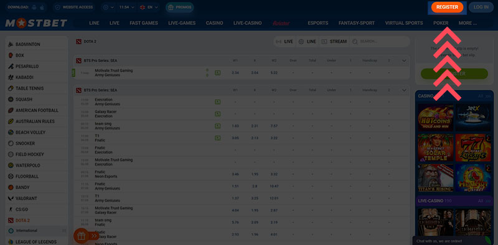Image resolution: width=498 pixels, height=245 pixels.
Task: Open the JetX casino game thumbnail
Action: point(473,118)
